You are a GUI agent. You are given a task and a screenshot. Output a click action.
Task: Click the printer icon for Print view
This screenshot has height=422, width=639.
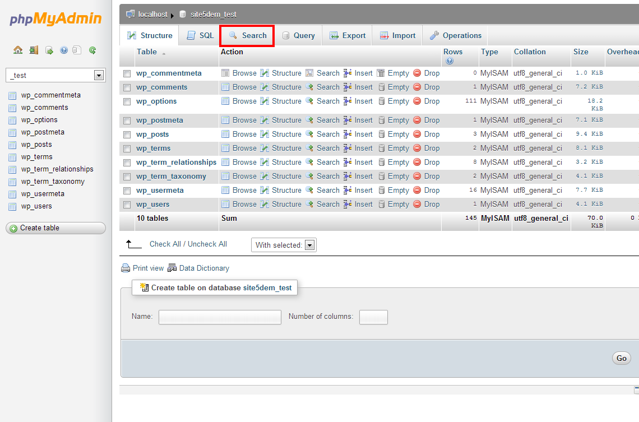[126, 268]
